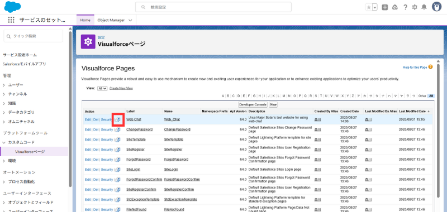447x212 pixels.
Task: Open the View select dropdown
Action: [102, 89]
